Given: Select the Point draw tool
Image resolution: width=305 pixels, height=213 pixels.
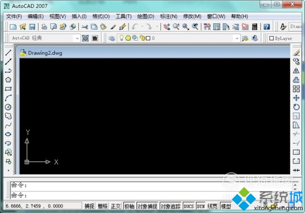Looking at the screenshot, I should pyautogui.click(x=8, y=170).
